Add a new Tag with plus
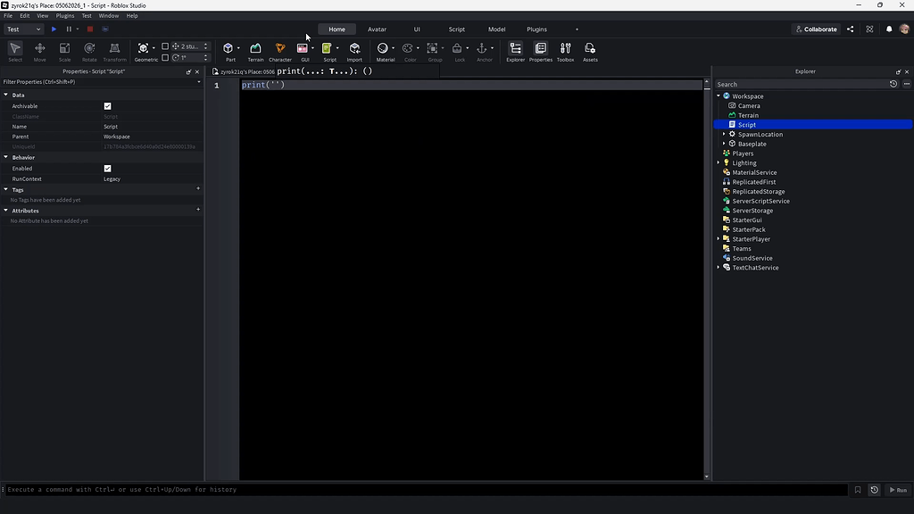This screenshot has width=914, height=514. [x=198, y=189]
